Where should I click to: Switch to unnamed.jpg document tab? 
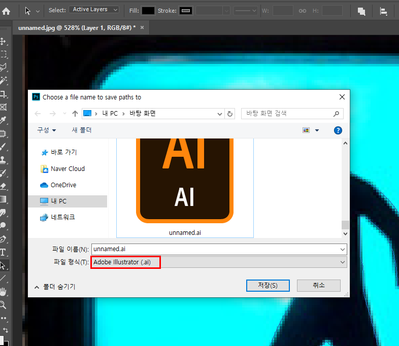click(x=77, y=28)
